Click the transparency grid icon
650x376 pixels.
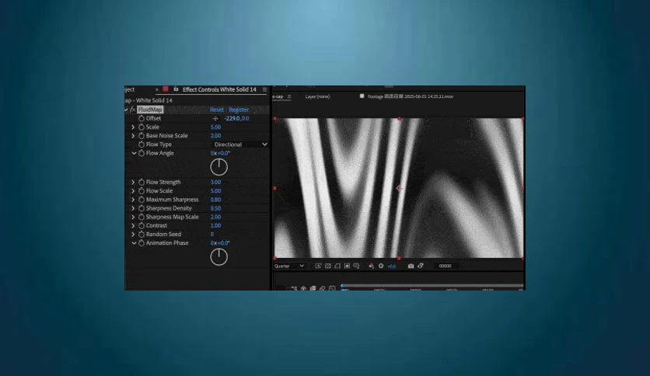point(328,266)
